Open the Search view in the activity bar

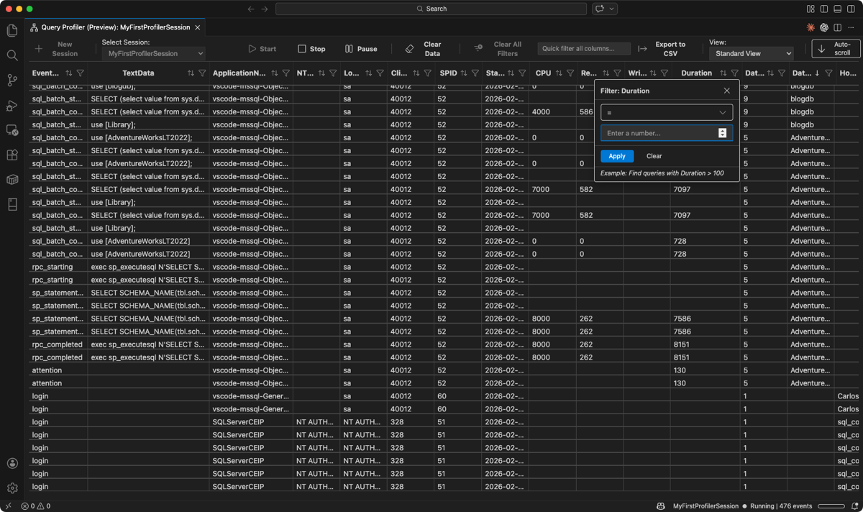pos(12,55)
